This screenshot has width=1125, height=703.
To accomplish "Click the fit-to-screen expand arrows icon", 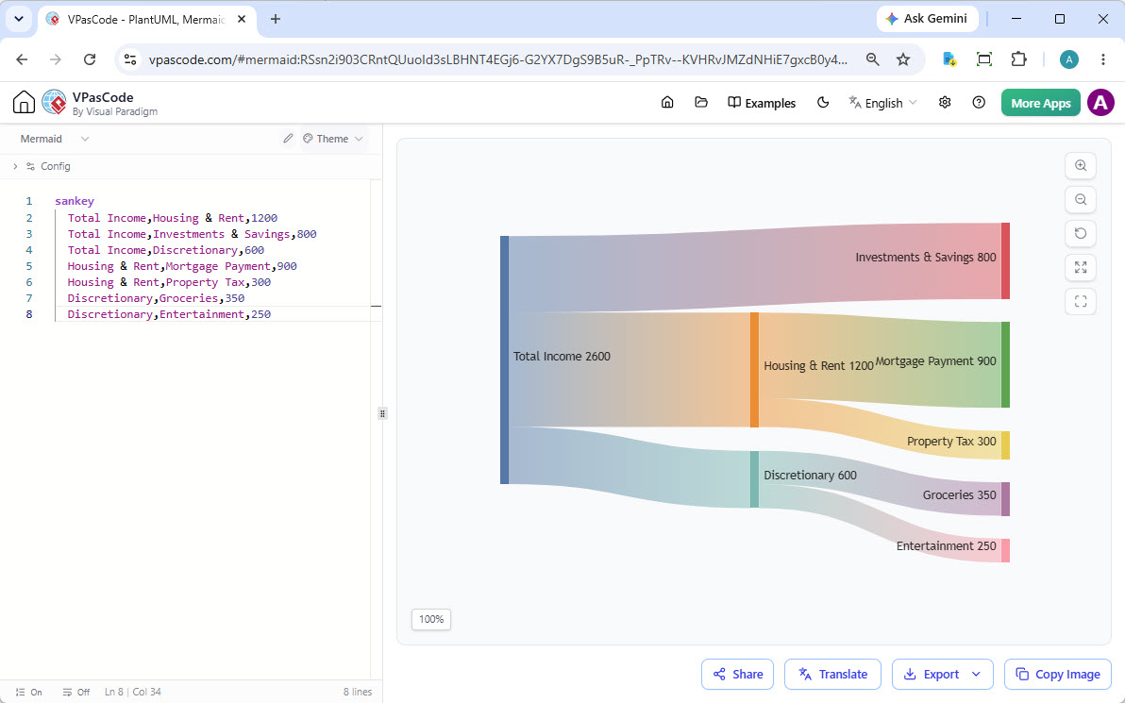I will pyautogui.click(x=1081, y=268).
